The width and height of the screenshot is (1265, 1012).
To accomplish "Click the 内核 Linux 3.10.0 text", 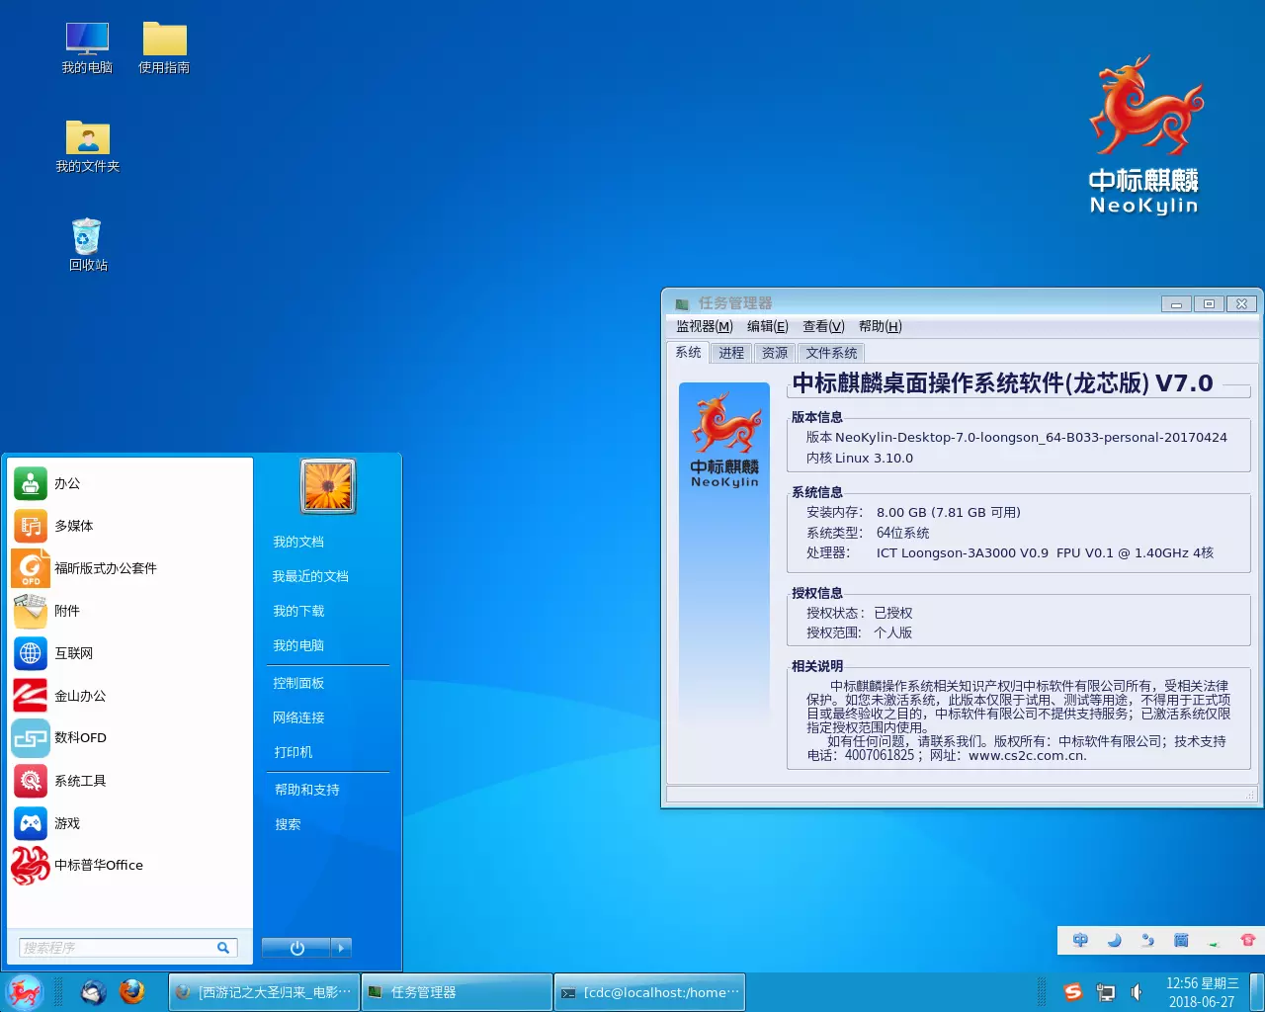I will pos(859,458).
